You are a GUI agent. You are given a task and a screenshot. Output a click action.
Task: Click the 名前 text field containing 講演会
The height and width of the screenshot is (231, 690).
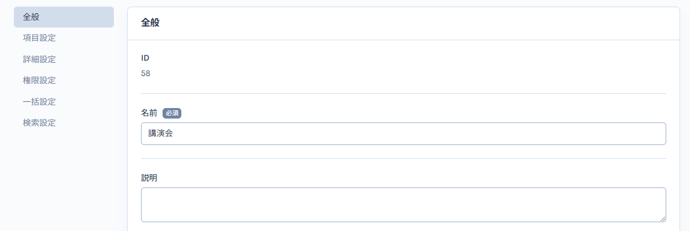click(403, 134)
